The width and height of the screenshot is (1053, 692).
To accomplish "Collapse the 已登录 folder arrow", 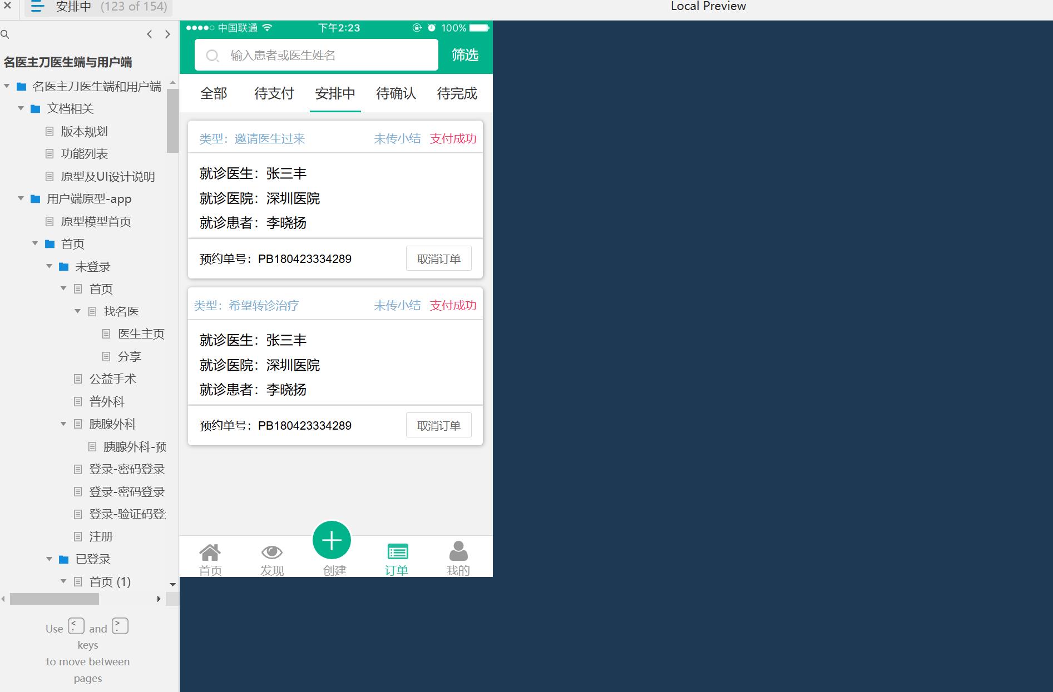I will click(49, 559).
